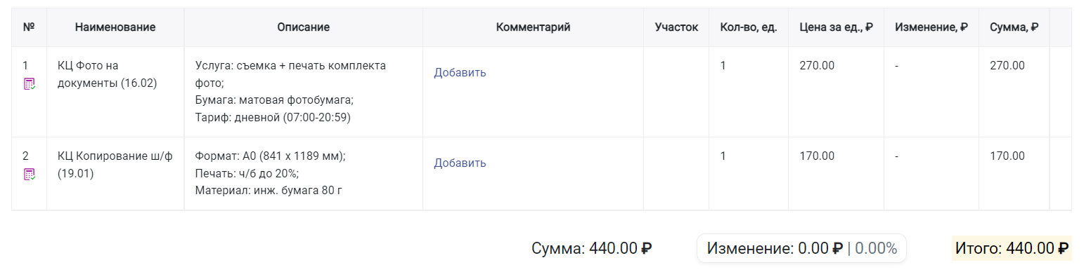Click the A0 format description of row 2
Screen dimensions: 1091x279
[270, 156]
